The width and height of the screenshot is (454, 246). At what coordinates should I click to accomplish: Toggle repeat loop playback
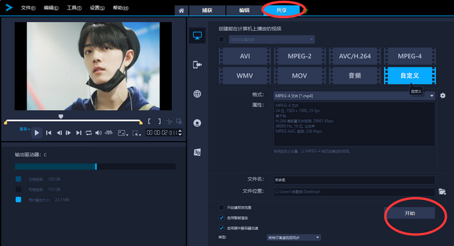pos(89,133)
